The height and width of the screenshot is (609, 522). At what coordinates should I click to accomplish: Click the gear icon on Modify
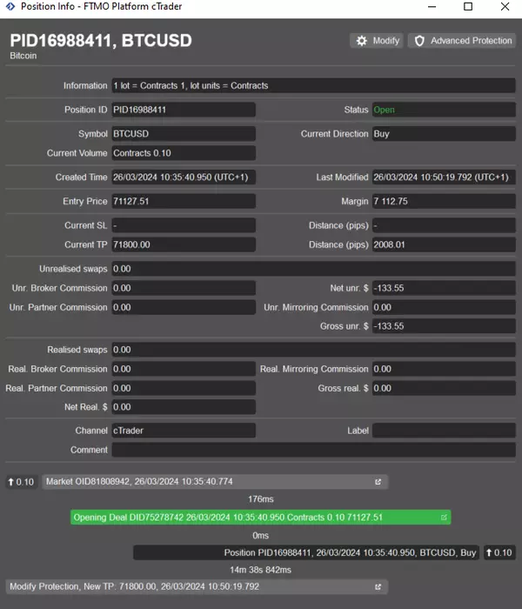pyautogui.click(x=362, y=41)
